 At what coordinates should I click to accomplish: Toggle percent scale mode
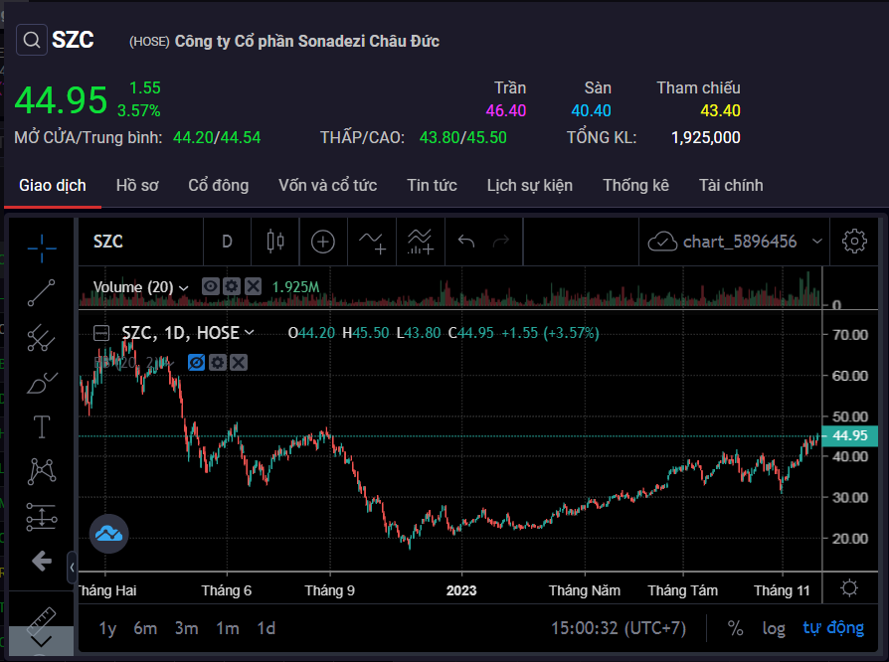[x=736, y=628]
